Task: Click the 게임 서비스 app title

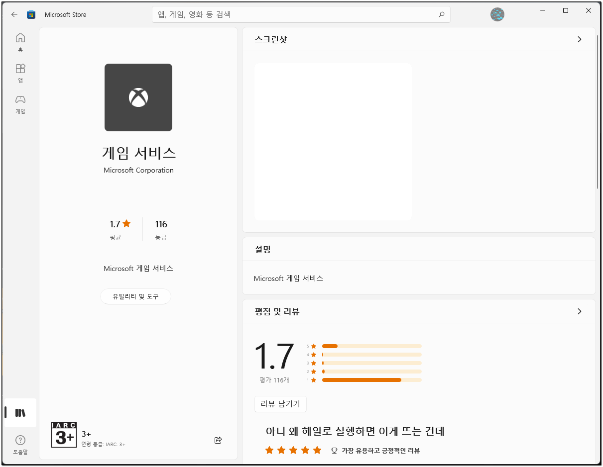Action: click(x=138, y=153)
